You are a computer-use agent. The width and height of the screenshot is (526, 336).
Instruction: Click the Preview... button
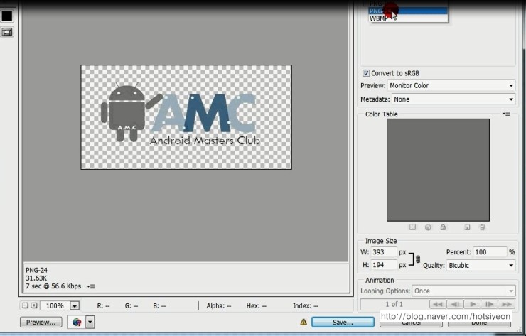click(41, 323)
